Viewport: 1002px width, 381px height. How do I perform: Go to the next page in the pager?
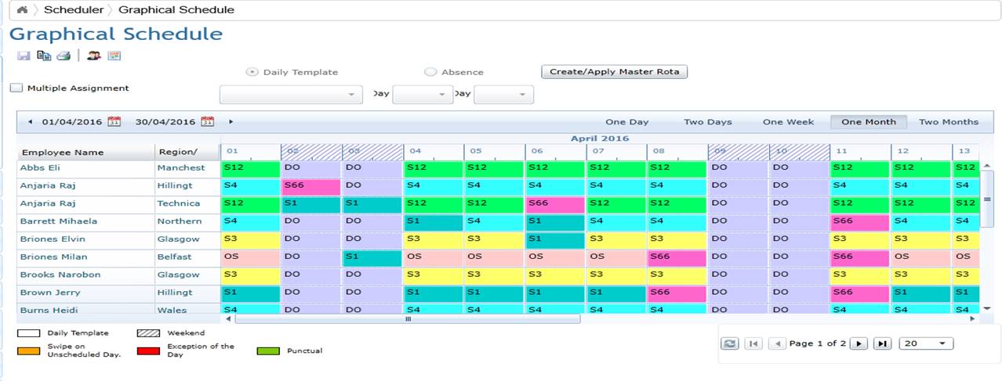point(859,343)
